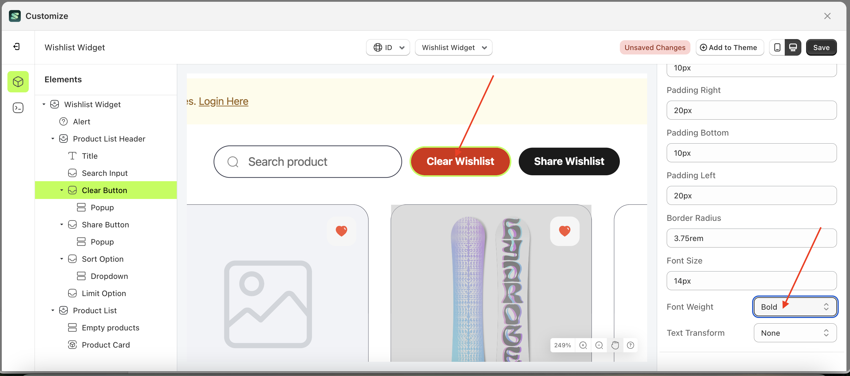Switch to mobile preview mode
Image resolution: width=850 pixels, height=376 pixels.
tap(777, 47)
